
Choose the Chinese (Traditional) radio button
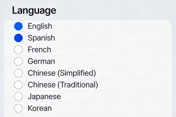pos(18,85)
